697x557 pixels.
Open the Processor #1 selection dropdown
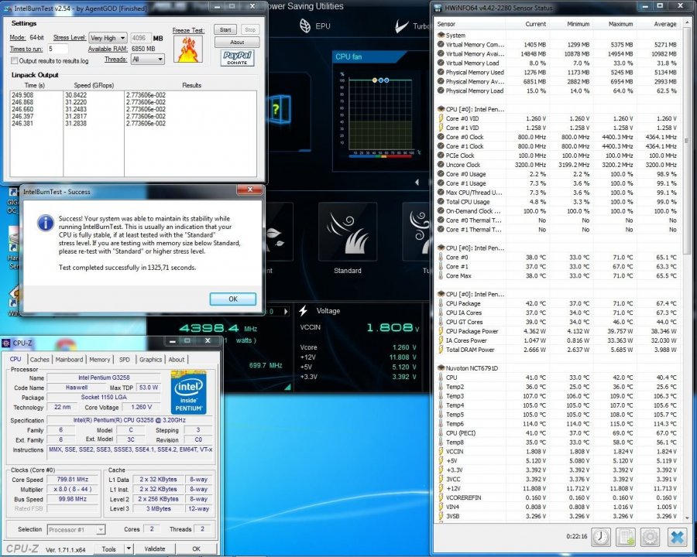(x=76, y=529)
